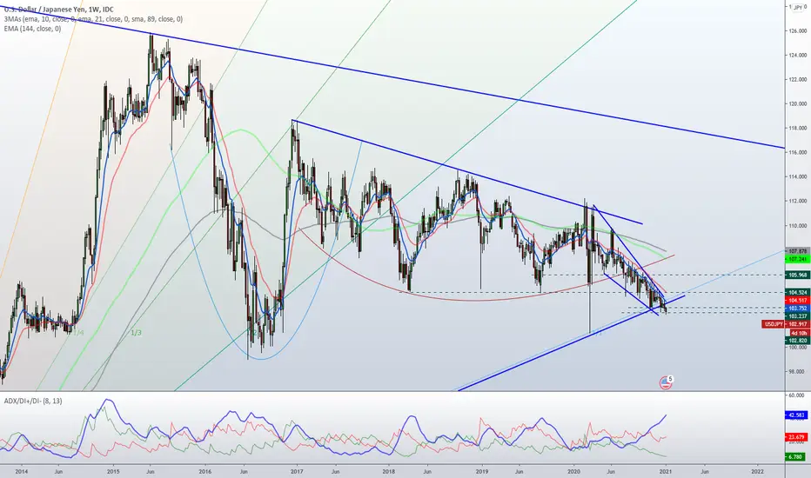Select the EMA (144, close, 0) legend
Image resolution: width=811 pixels, height=478 pixels.
point(32,29)
